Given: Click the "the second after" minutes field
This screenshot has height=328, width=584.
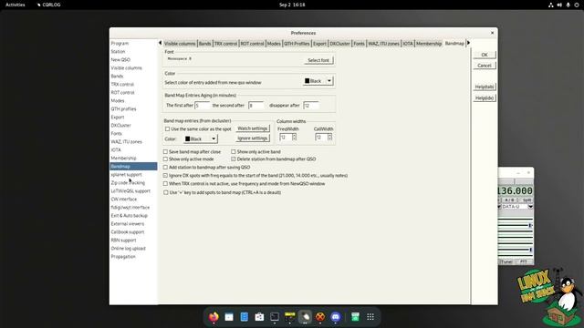Looking at the screenshot, I should [x=256, y=106].
